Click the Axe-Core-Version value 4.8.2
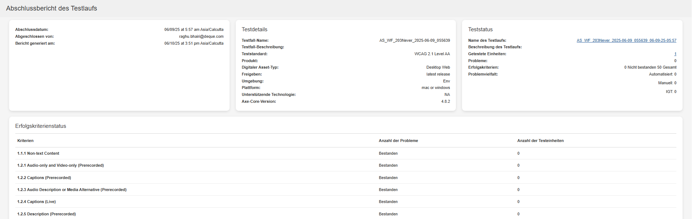The width and height of the screenshot is (692, 219). click(445, 101)
